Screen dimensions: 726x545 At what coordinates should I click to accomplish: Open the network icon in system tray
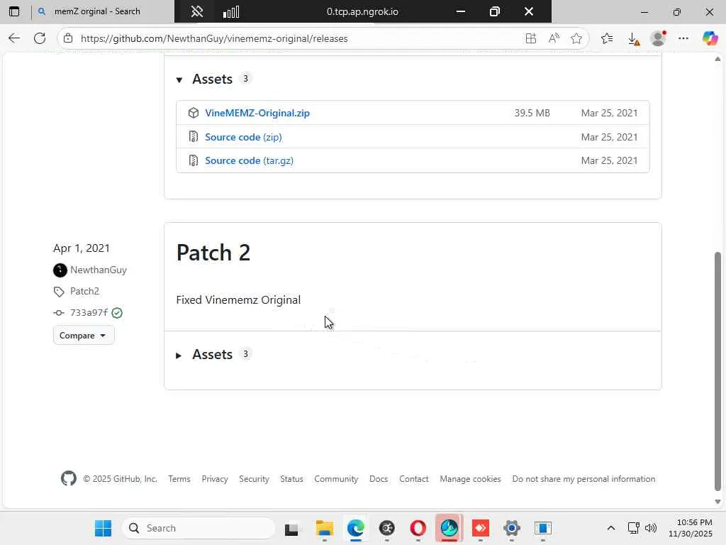(633, 528)
